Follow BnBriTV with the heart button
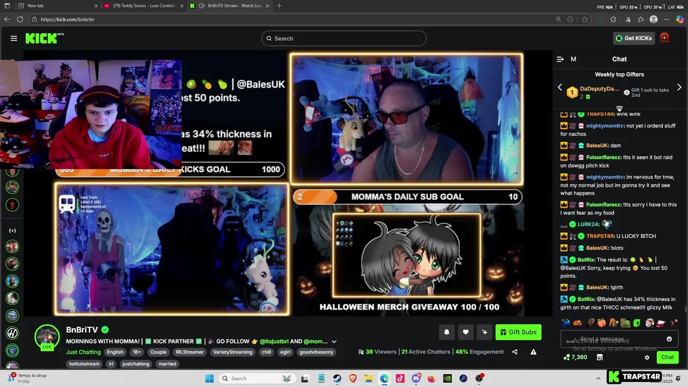 pyautogui.click(x=465, y=332)
